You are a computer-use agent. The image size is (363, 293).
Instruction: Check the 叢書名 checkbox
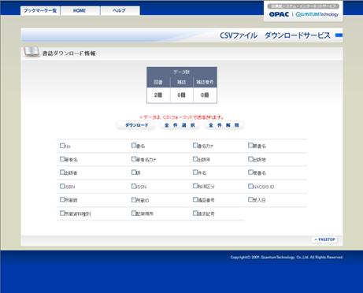(250, 172)
